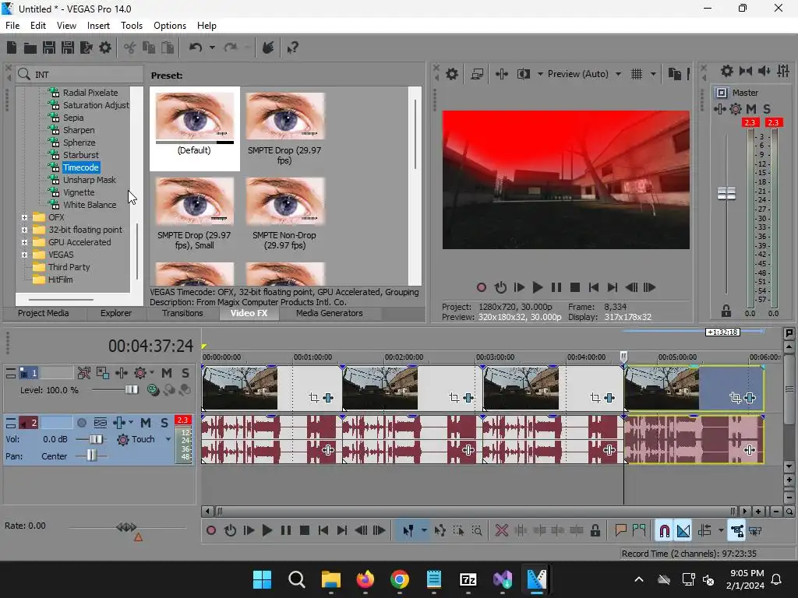Screen dimensions: 798x598
Task: Copy snapshot to clipboard in preview
Action: 674,74
